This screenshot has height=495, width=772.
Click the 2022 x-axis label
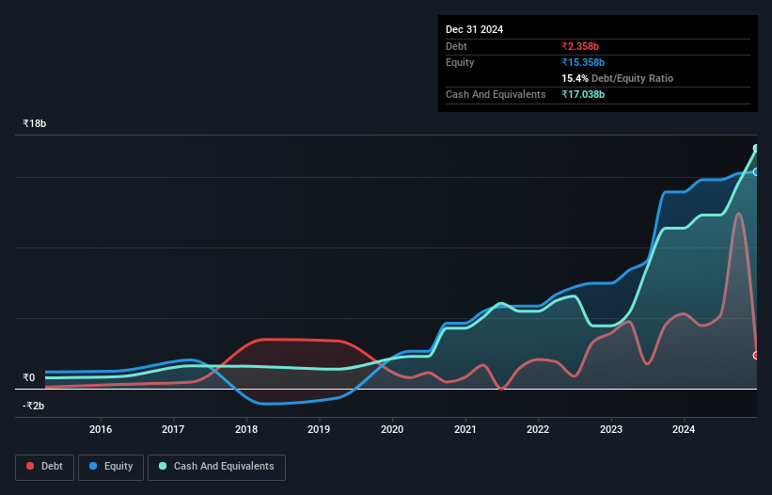coord(538,429)
